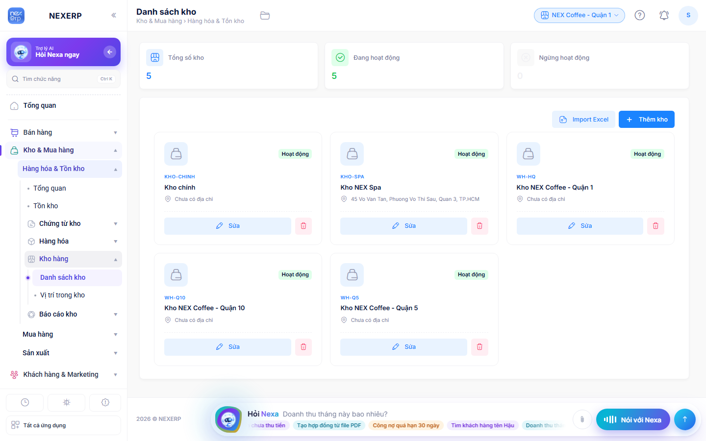
Task: Delete the Kho chính warehouse
Action: click(x=303, y=226)
